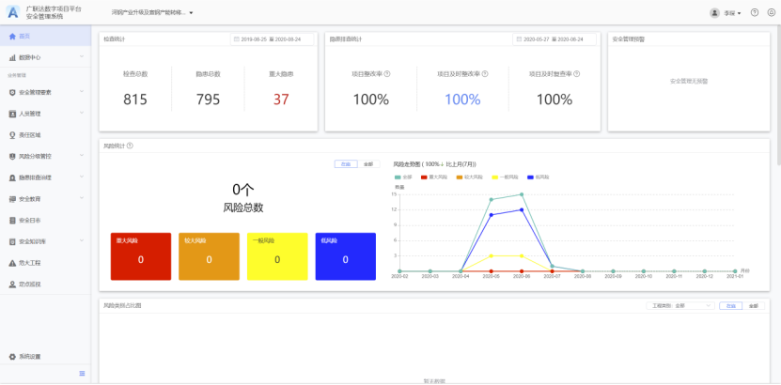Click the info icon beside 风险统计

[x=130, y=146]
